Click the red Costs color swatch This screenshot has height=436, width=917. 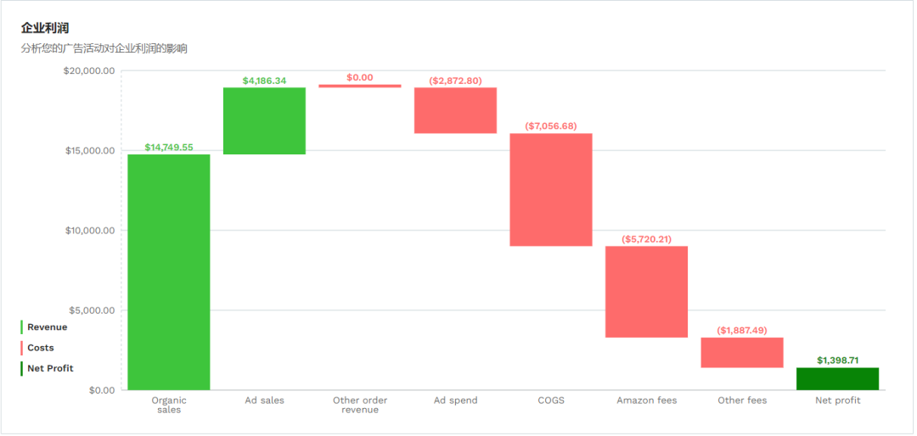[22, 348]
